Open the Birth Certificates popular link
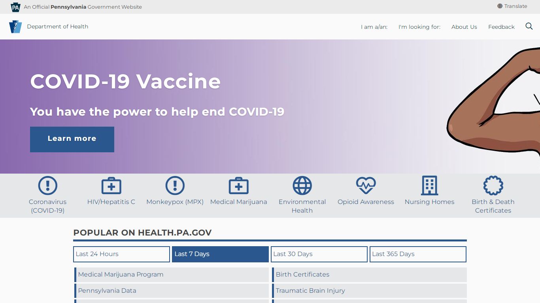The image size is (540, 303). (x=369, y=275)
